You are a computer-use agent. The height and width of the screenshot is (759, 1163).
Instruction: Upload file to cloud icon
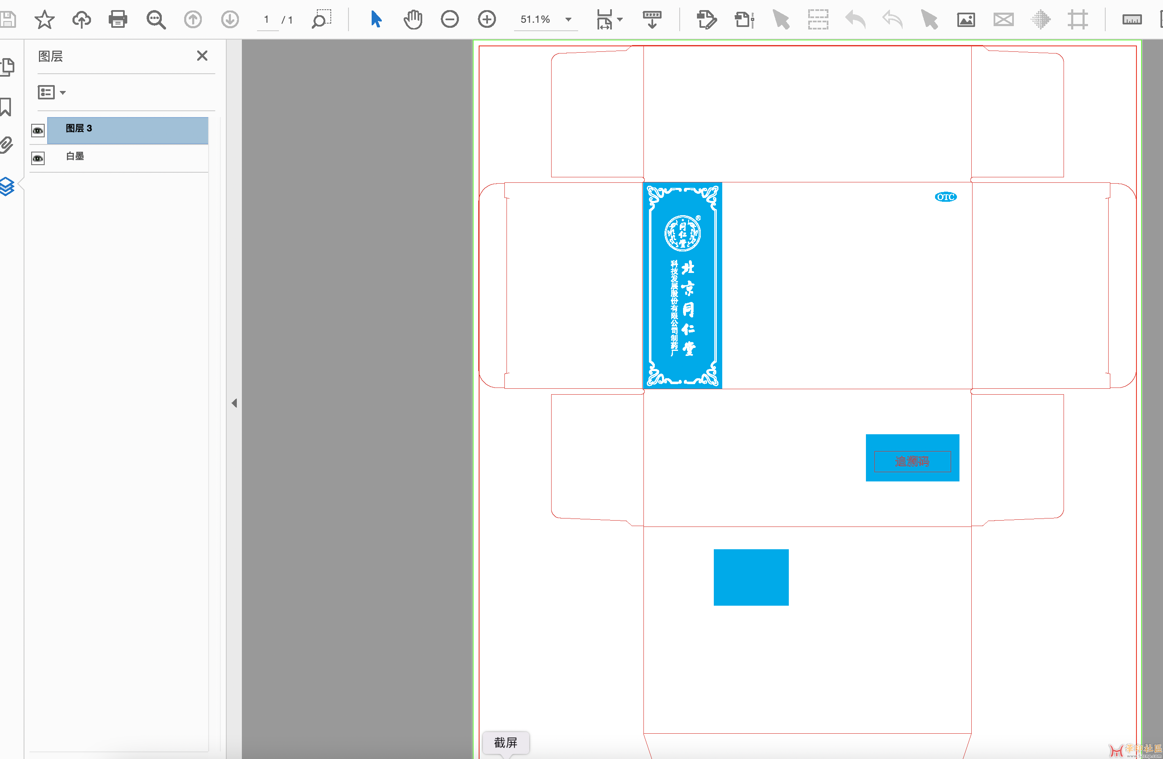(82, 19)
